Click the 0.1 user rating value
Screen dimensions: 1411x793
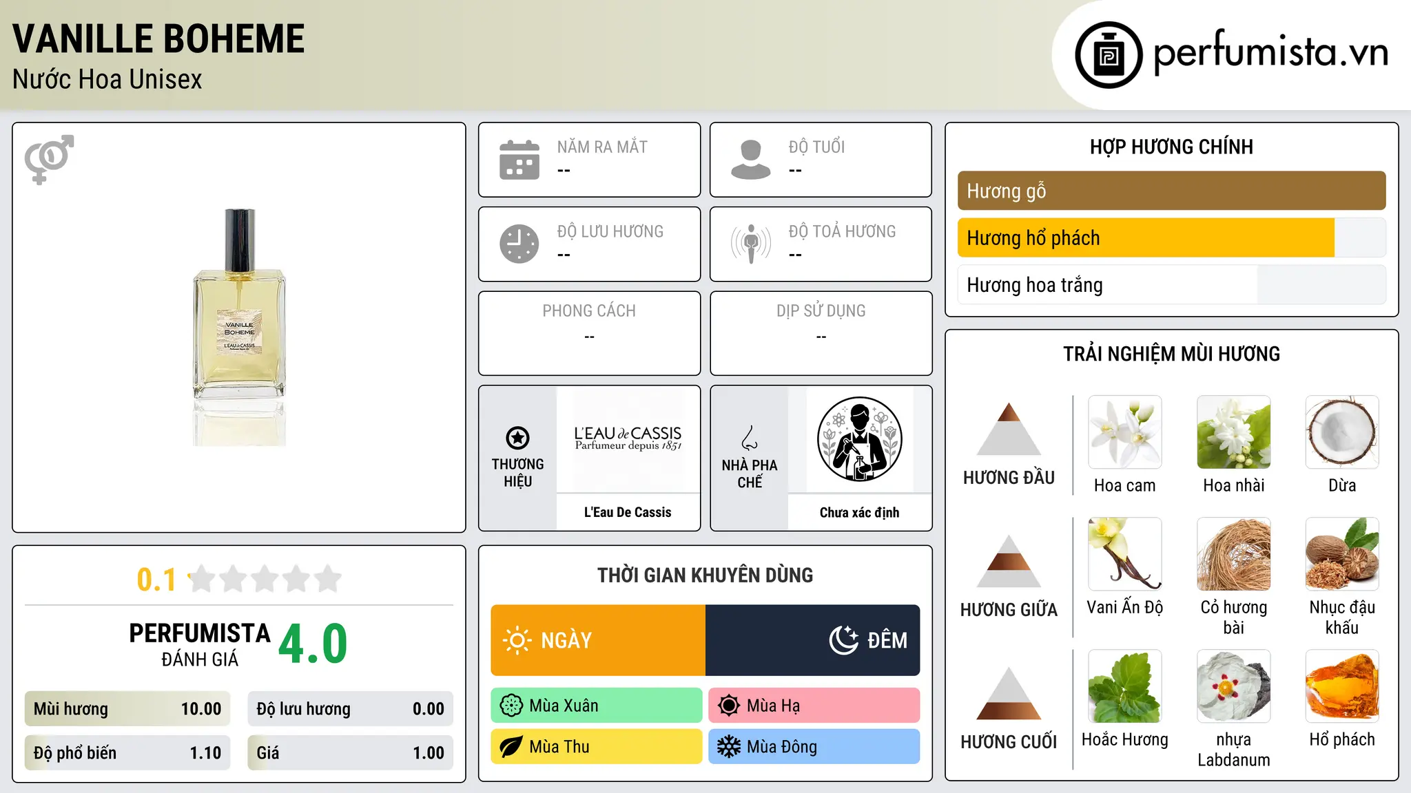pos(156,580)
